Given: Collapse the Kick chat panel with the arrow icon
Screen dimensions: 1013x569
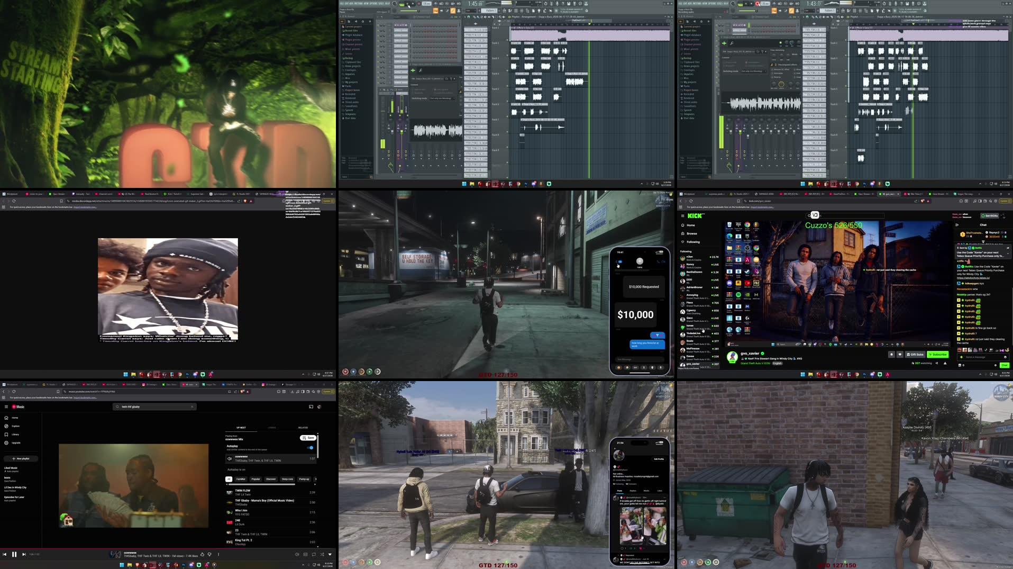Looking at the screenshot, I should click(957, 224).
